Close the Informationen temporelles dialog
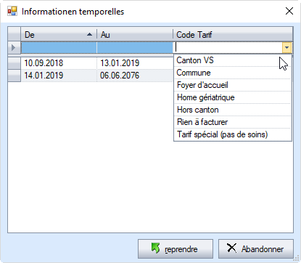Viewport: 301px width, 263px height. [289, 11]
